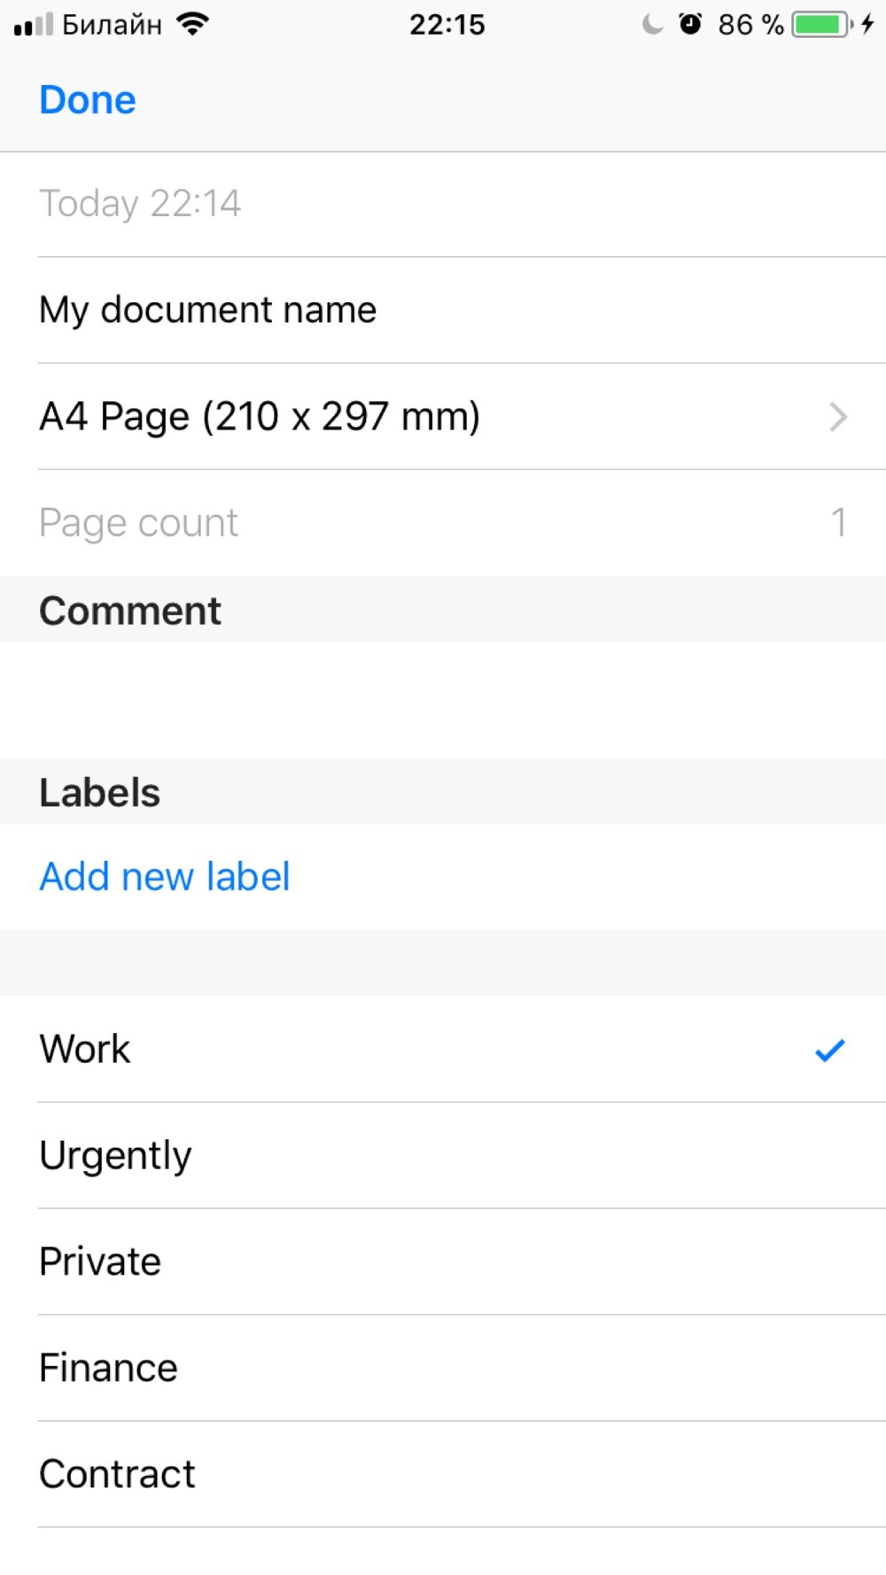Image resolution: width=886 pixels, height=1575 pixels.
Task: Tap Add new label link
Action: (165, 877)
